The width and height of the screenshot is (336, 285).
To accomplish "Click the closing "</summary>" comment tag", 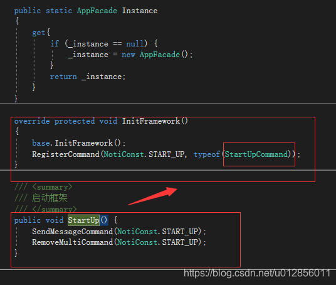I will click(x=55, y=209).
